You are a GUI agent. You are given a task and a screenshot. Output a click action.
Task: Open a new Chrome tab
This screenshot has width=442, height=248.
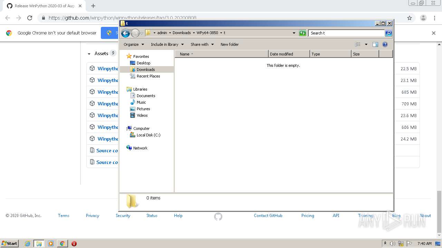click(x=93, y=6)
